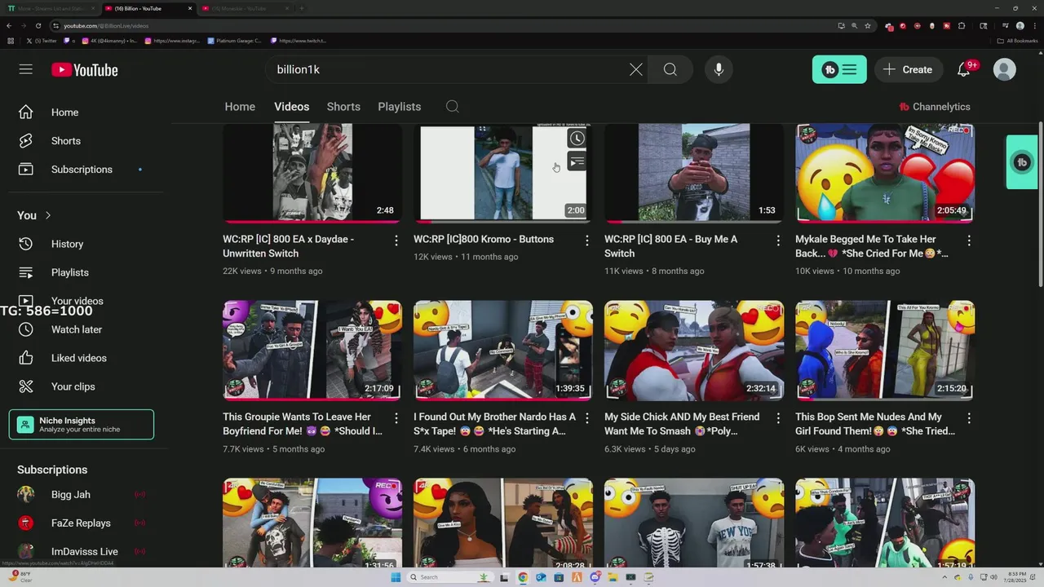Viewport: 1044px width, 587px height.
Task: Open the Channelytics link
Action: click(x=935, y=107)
